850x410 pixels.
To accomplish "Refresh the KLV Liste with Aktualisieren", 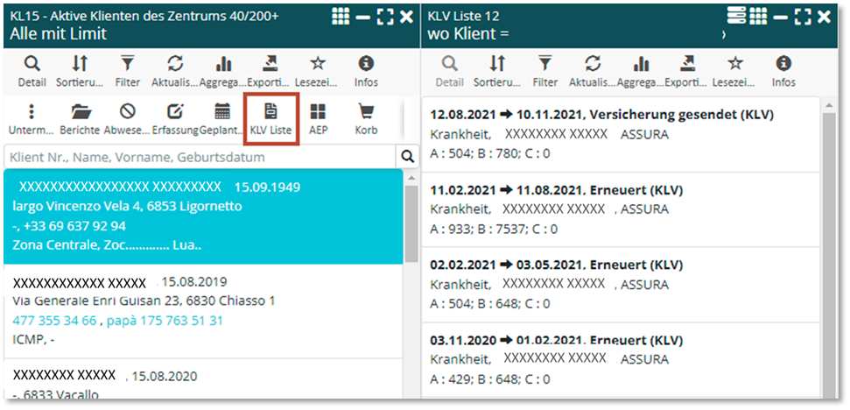I will (x=593, y=71).
